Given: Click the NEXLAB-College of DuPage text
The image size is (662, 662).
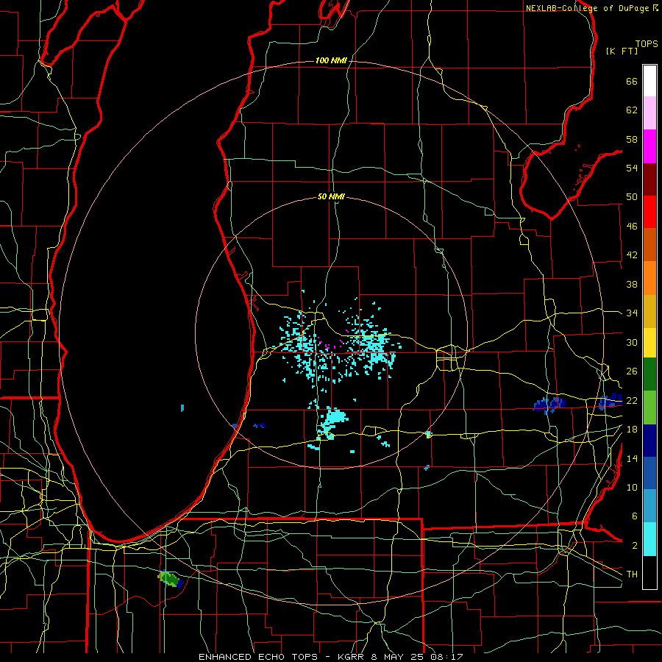Looking at the screenshot, I should point(587,8).
